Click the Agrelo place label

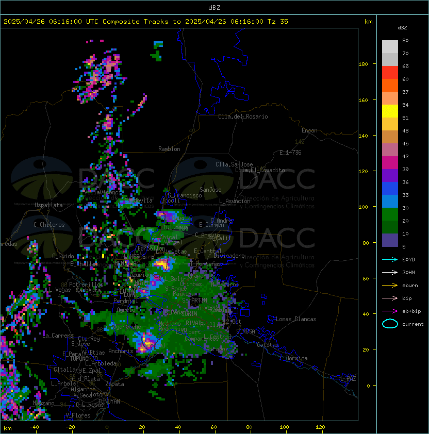[x=126, y=310]
